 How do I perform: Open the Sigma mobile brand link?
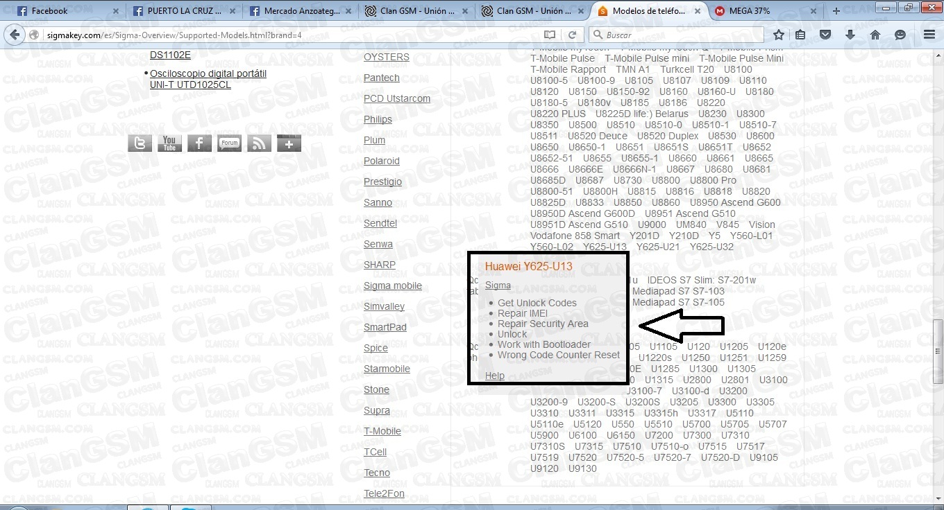click(393, 285)
